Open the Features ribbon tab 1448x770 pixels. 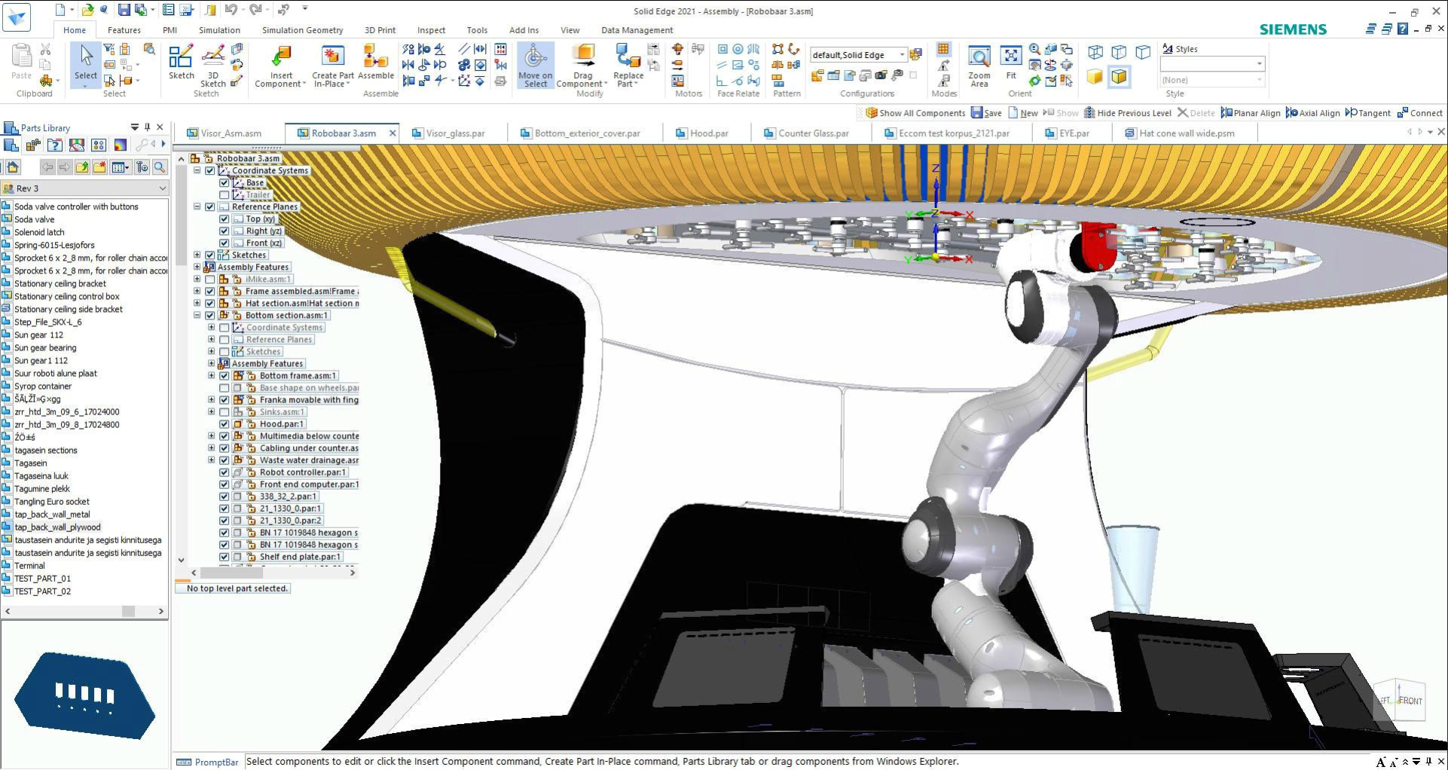tap(124, 30)
